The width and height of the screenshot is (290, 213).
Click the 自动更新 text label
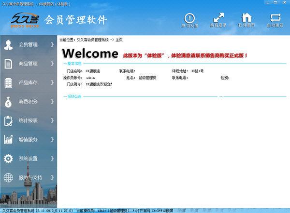tap(275, 25)
